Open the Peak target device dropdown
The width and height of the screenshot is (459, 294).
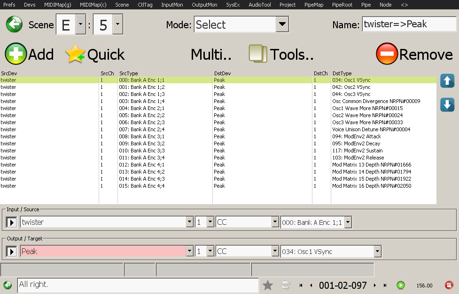(x=189, y=252)
